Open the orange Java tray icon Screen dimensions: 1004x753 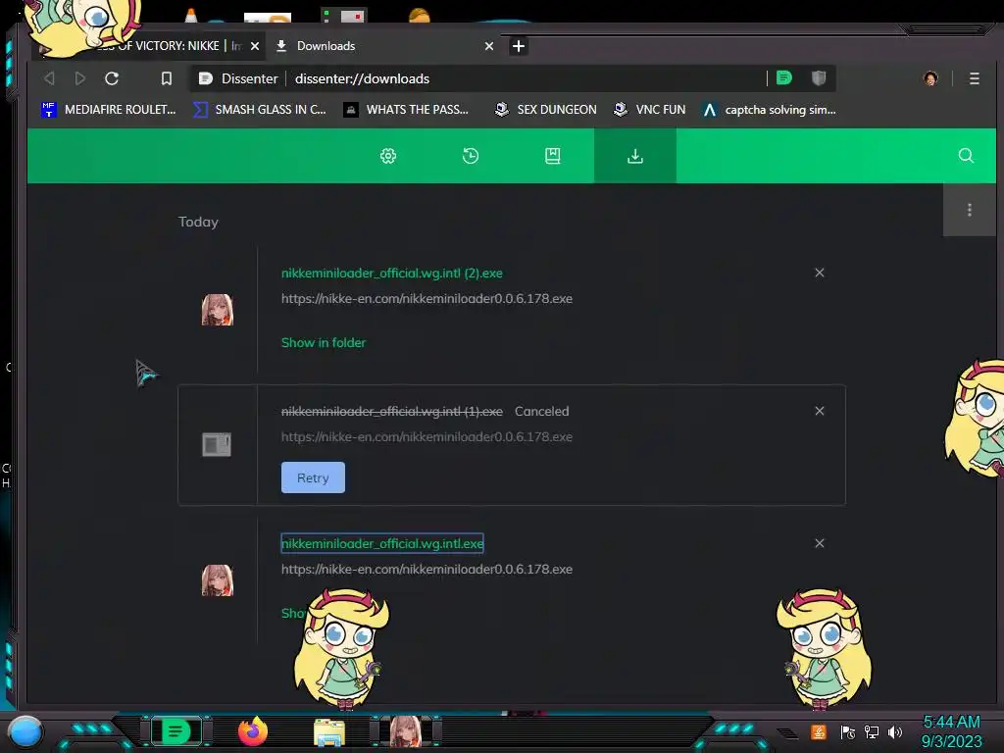819,731
